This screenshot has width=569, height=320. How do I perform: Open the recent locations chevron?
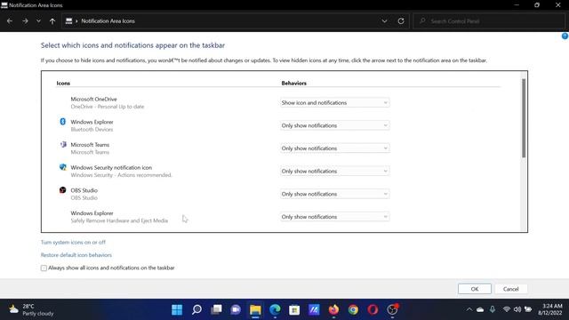(x=38, y=21)
